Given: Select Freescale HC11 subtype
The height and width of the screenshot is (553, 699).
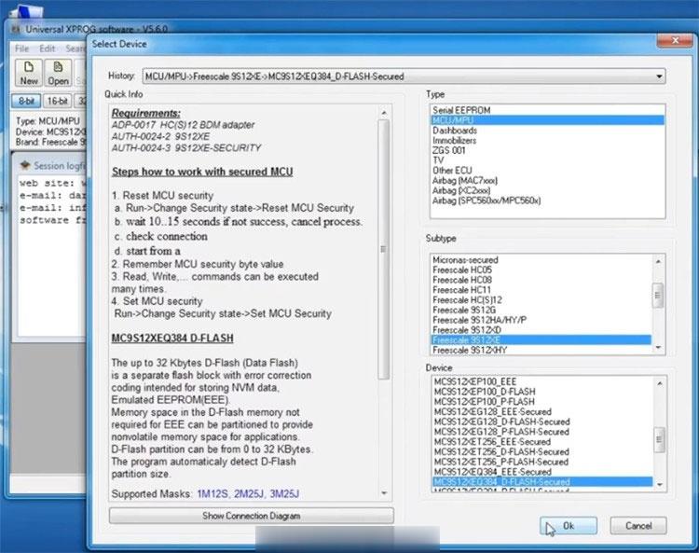Looking at the screenshot, I should 541,290.
